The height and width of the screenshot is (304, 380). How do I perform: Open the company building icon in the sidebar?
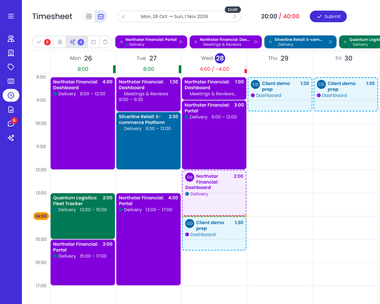(11, 53)
